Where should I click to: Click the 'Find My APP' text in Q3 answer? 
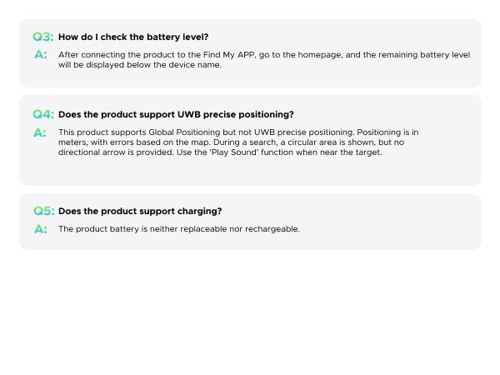point(229,55)
